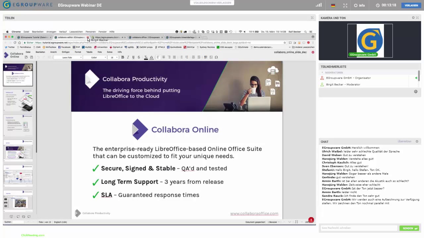Click the browser reload icon
This screenshot has width=424, height=238.
tap(15, 43)
